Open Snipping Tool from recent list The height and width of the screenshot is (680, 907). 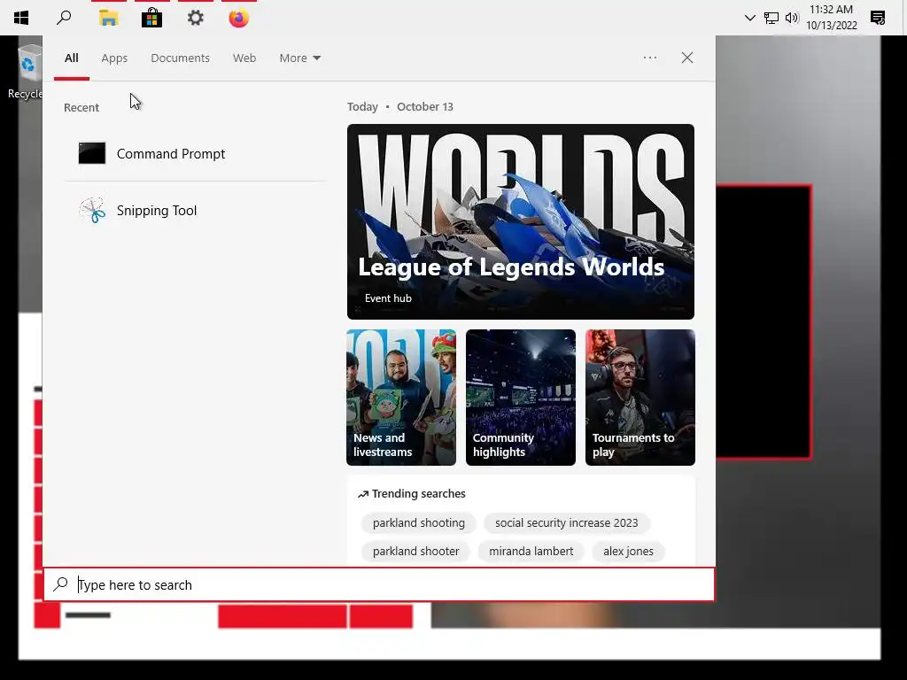[195, 211]
